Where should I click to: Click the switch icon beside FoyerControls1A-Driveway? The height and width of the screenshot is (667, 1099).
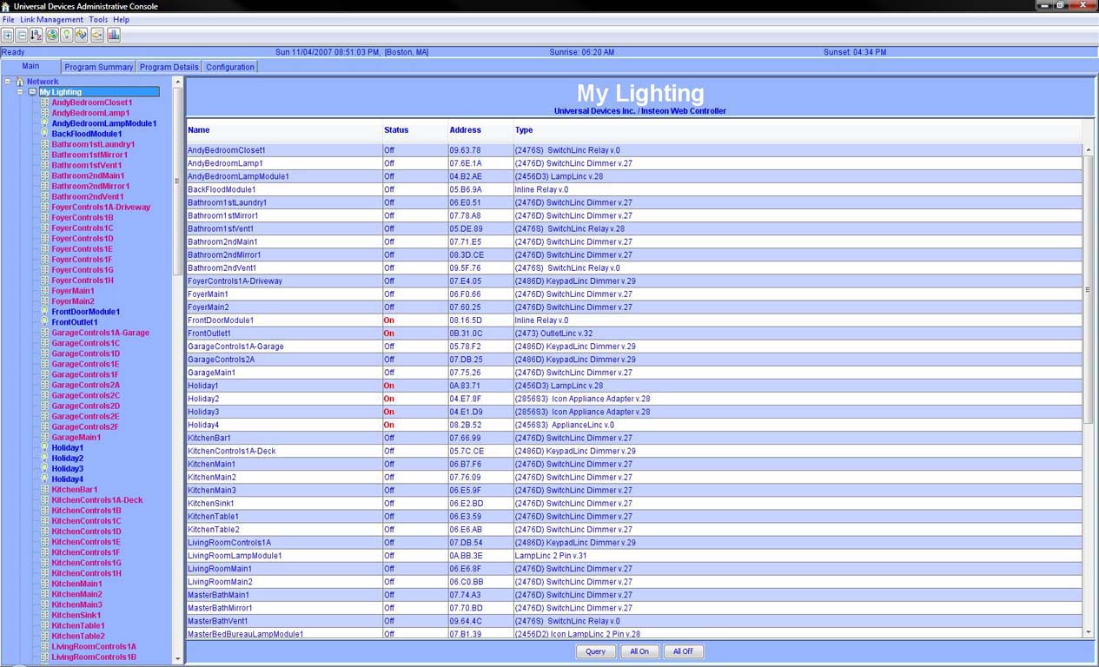coord(45,208)
